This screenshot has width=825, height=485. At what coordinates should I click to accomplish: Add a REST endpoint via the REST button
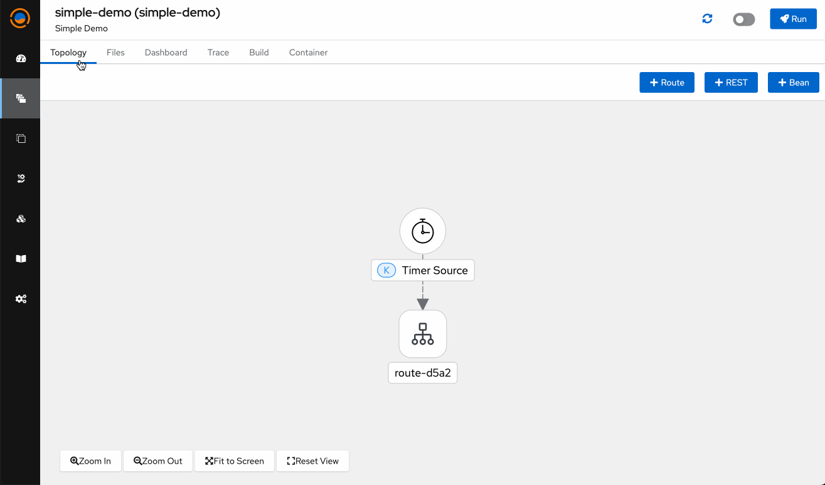click(730, 82)
